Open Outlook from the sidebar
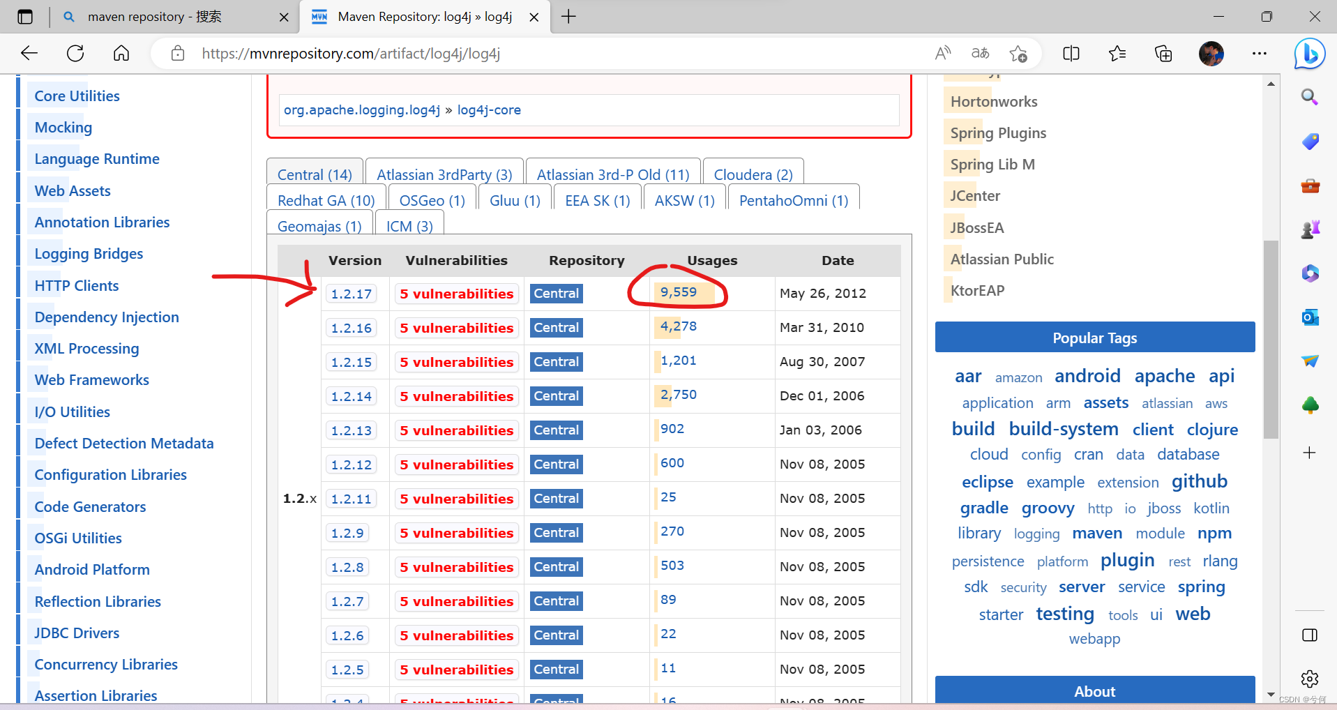This screenshot has width=1337, height=710. [x=1310, y=317]
